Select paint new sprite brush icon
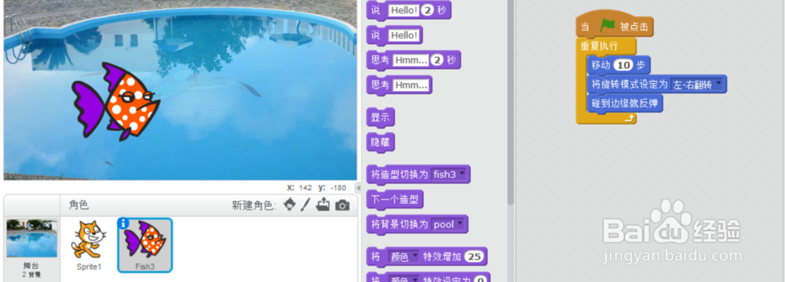 pos(305,204)
